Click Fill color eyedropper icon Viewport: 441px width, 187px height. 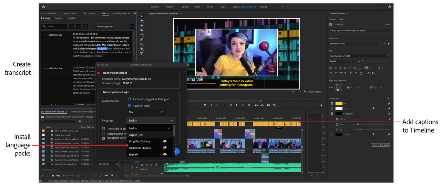(389, 103)
